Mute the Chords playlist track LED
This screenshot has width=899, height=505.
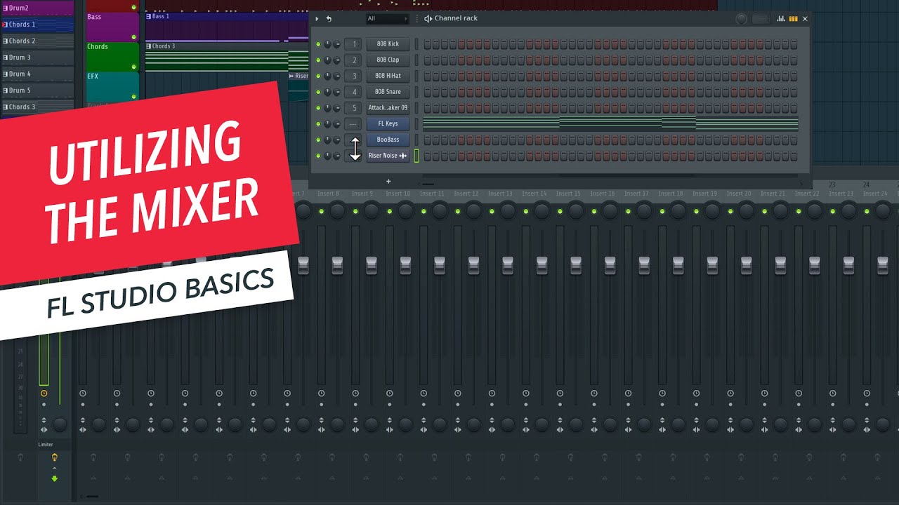pyautogui.click(x=133, y=67)
